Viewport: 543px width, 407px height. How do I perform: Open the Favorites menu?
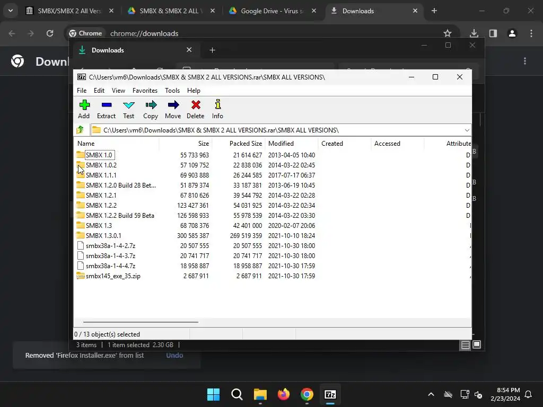pos(145,90)
